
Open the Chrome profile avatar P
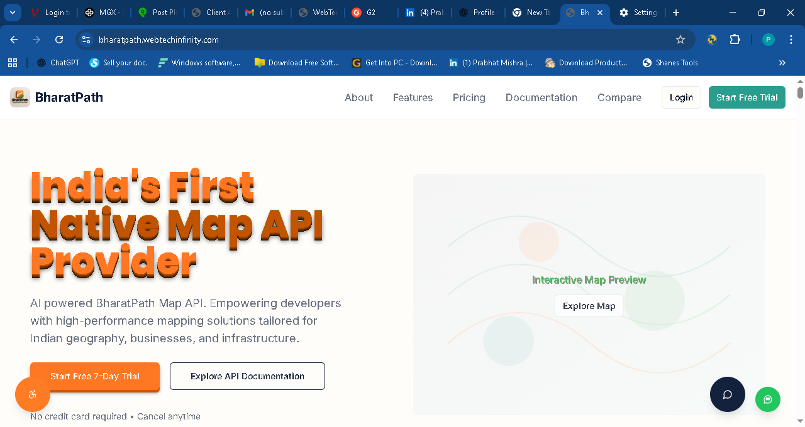coord(769,40)
